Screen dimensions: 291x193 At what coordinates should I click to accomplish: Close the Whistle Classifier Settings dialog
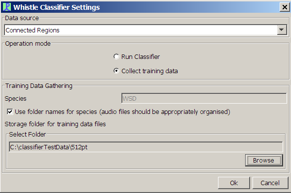pyautogui.click(x=285, y=7)
